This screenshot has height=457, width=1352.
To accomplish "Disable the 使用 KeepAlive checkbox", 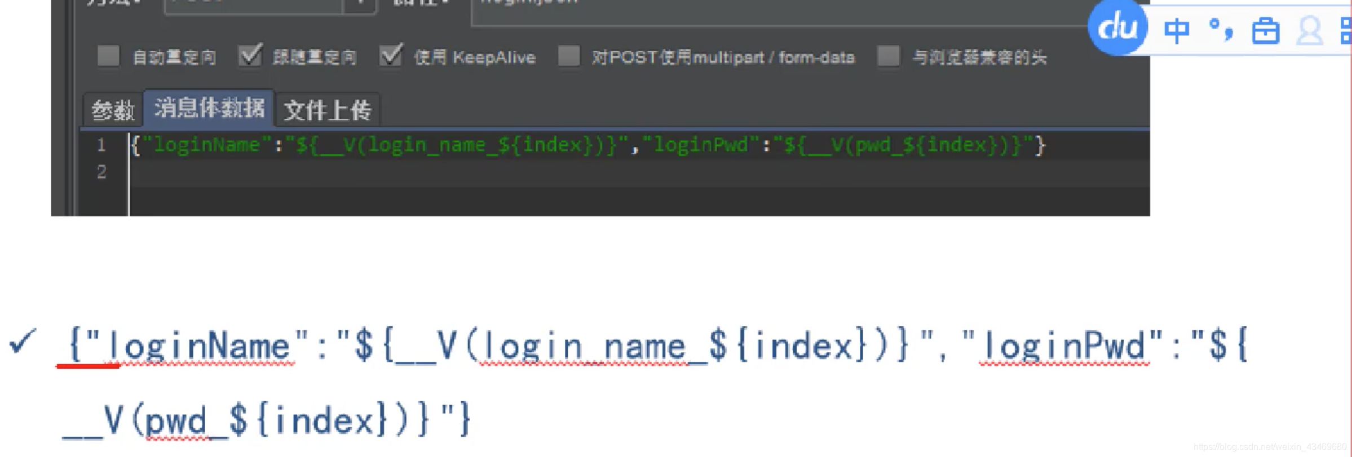I will (x=391, y=56).
